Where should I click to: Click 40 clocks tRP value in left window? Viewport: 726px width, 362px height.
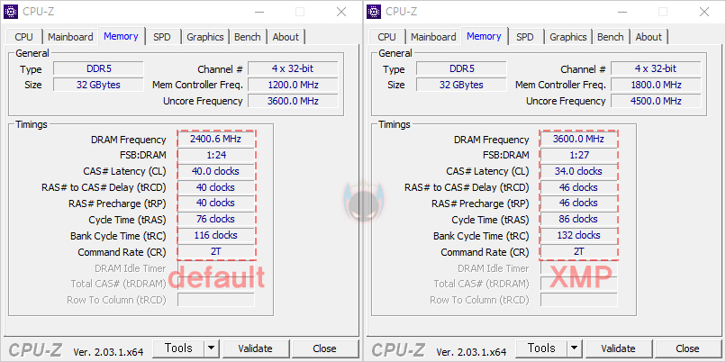216,204
